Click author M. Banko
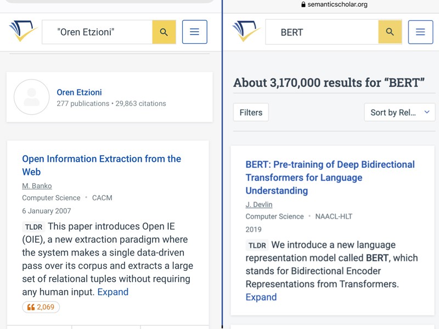The image size is (439, 329). pos(37,186)
